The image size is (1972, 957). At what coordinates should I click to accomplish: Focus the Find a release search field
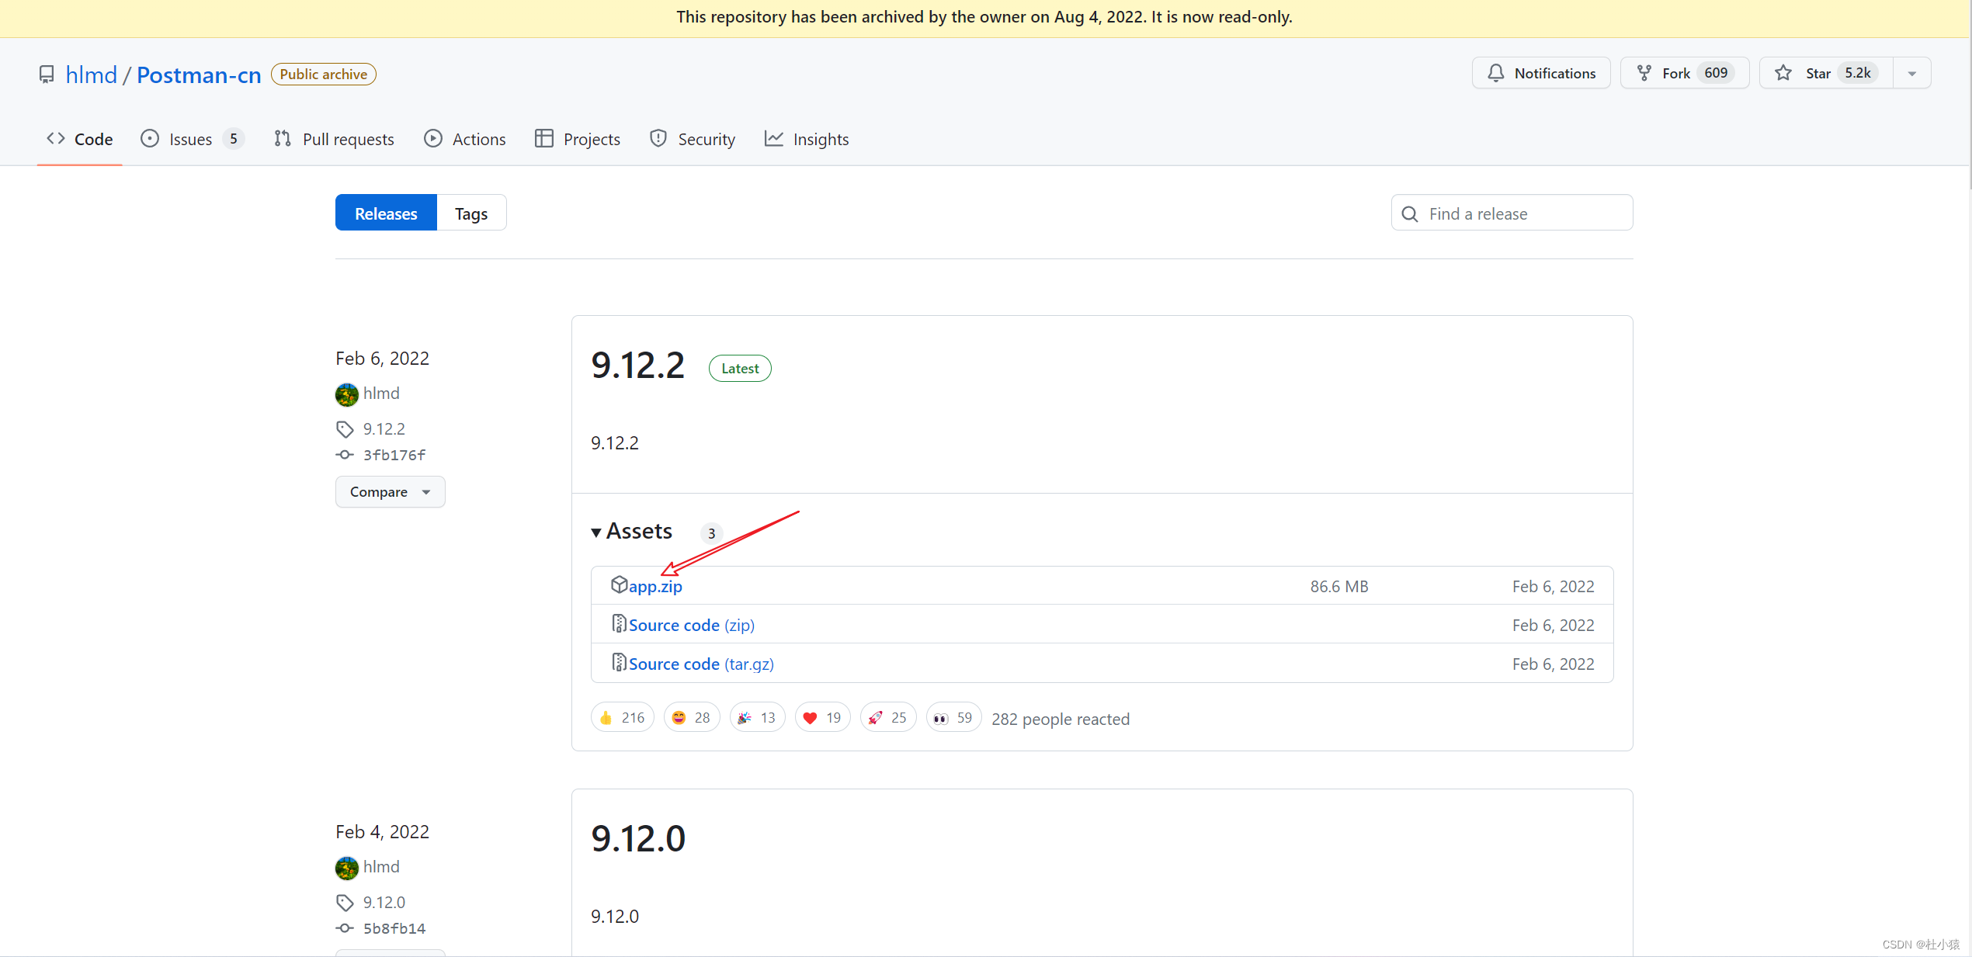(1512, 213)
